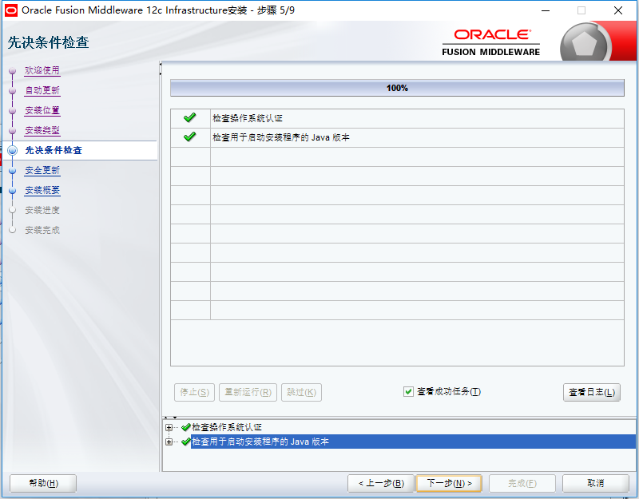This screenshot has width=639, height=499.
Task: Go to the 安全更新 step
Action: [42, 170]
